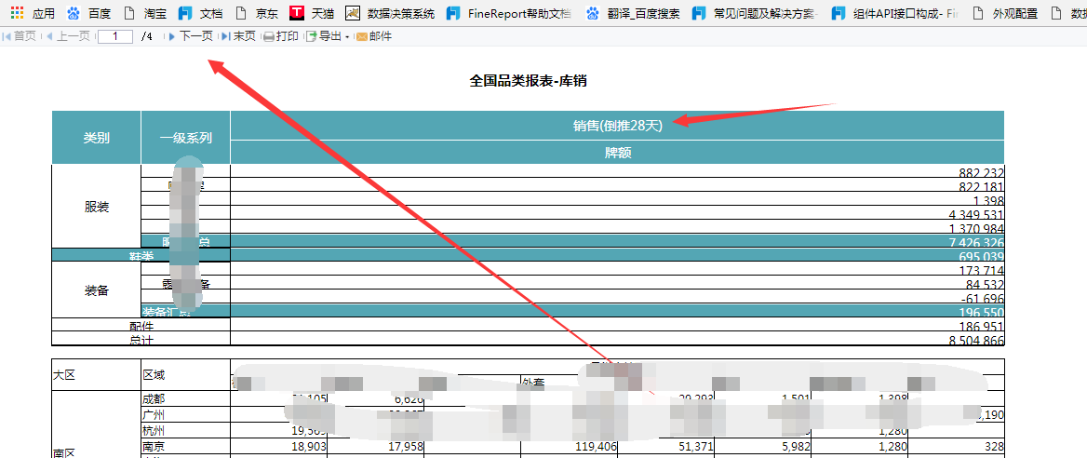Go to previous page with 上一页
The height and width of the screenshot is (458, 1087).
tap(67, 37)
